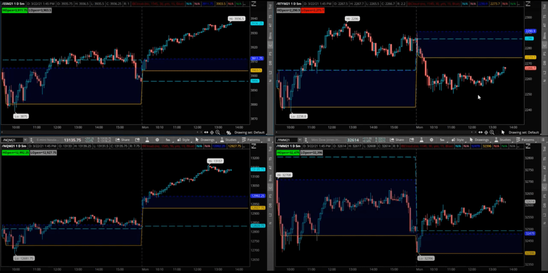Click the 13135.75 last price in /NQM21 toolbar
Image resolution: width=548 pixels, height=273 pixels.
(73, 140)
